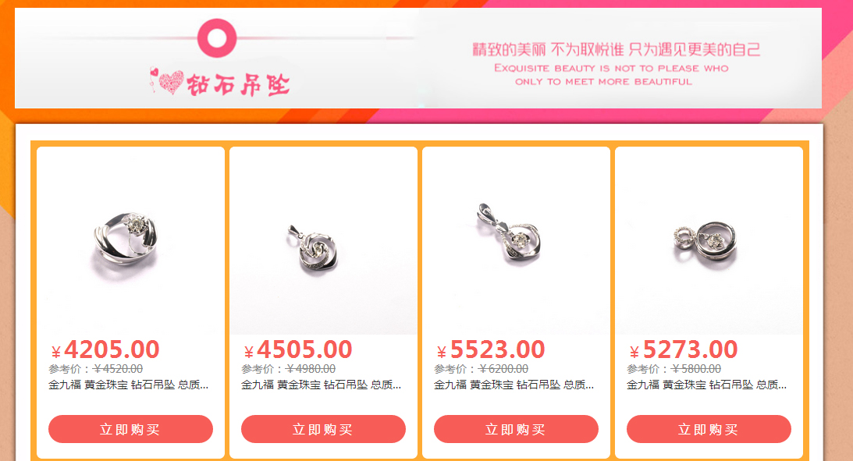Open the second spiral pendant product image
This screenshot has height=461, width=853.
click(x=323, y=241)
